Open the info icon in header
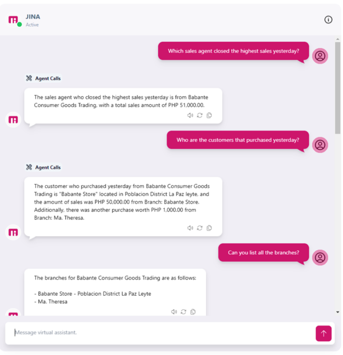343x355 pixels. tap(328, 20)
